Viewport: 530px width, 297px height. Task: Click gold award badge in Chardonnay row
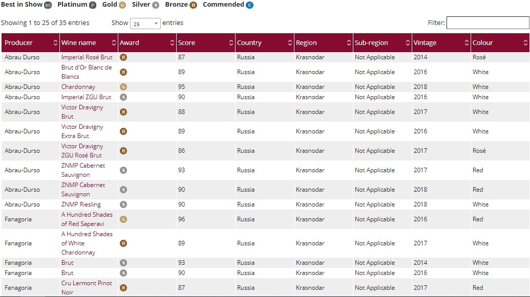[123, 87]
